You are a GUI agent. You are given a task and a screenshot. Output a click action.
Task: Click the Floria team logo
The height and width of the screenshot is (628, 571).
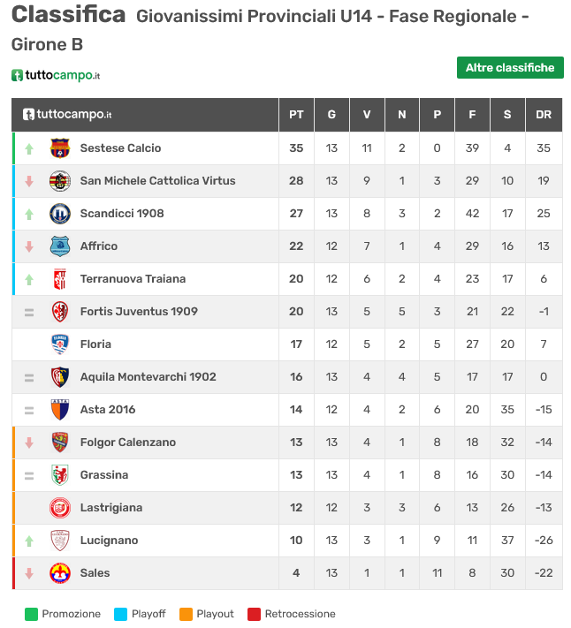[60, 344]
